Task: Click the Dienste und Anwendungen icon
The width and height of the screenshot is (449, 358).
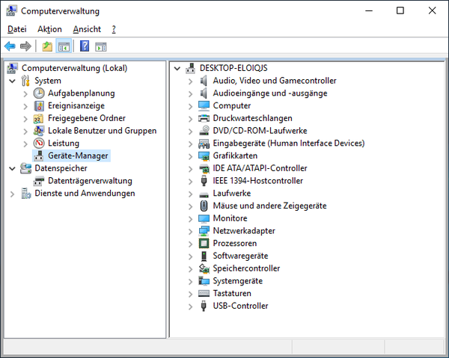Action: 26,194
